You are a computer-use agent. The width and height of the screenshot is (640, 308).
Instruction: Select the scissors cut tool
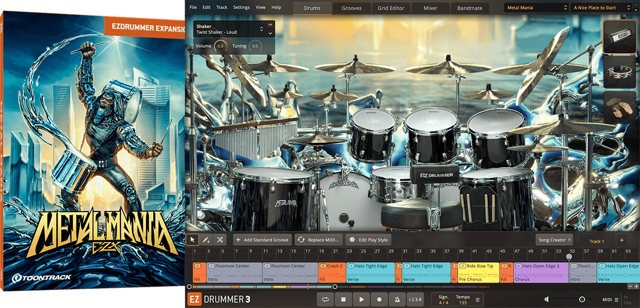coord(220,240)
